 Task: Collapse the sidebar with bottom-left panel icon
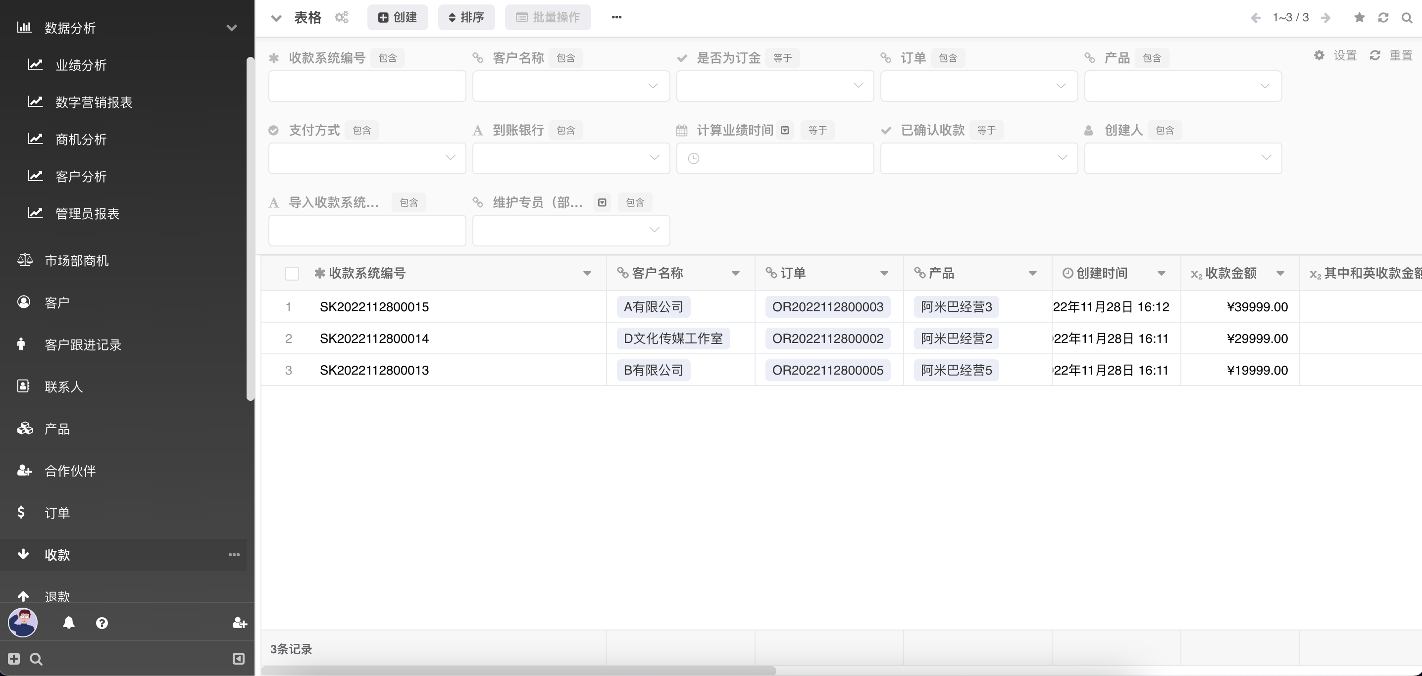(239, 659)
